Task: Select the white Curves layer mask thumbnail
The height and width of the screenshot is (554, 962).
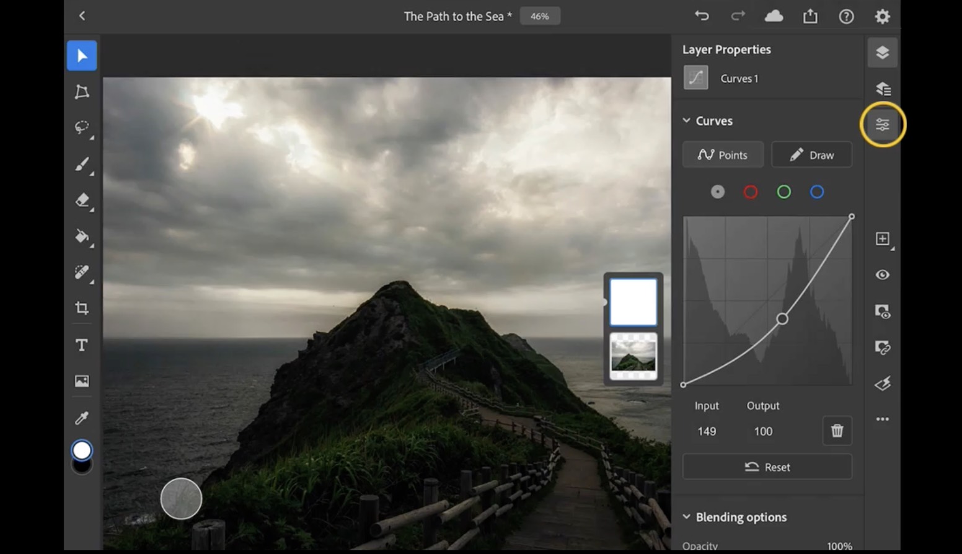Action: (x=633, y=302)
